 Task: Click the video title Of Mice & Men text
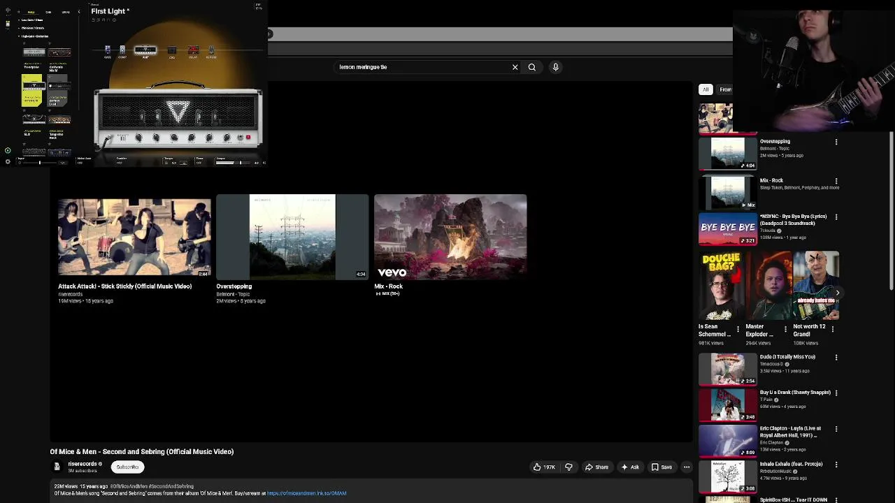[142, 452]
